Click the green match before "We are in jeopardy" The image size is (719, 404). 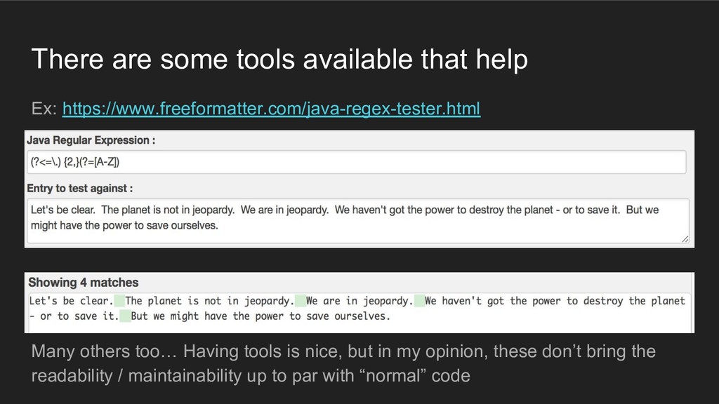301,301
